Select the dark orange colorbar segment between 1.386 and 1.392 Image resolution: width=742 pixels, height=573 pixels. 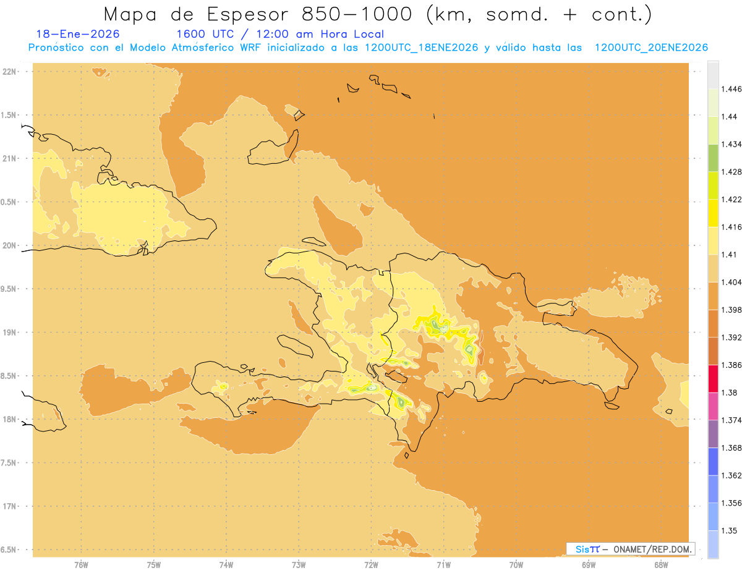[x=713, y=351]
